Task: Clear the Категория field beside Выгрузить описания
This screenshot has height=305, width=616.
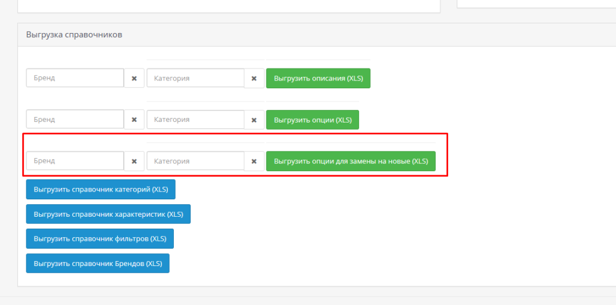Action: pos(254,78)
